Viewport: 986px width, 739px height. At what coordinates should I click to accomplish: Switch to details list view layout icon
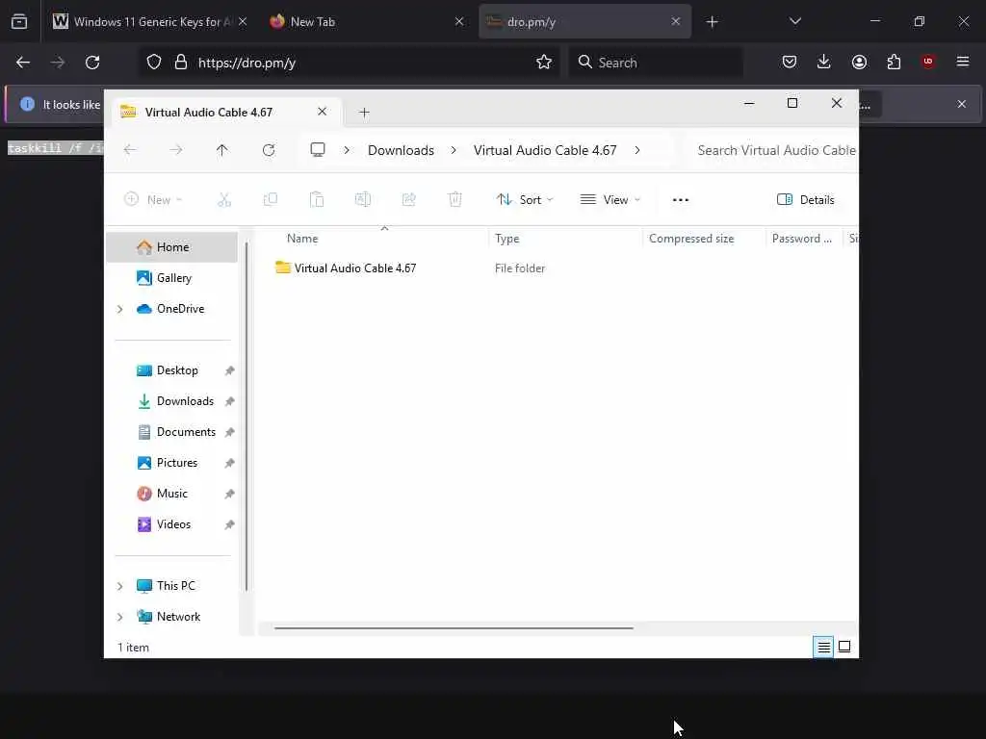823,647
